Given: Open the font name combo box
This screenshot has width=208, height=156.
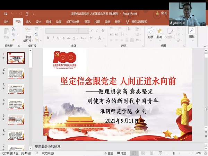Looking at the screenshot, I should coord(61,31).
